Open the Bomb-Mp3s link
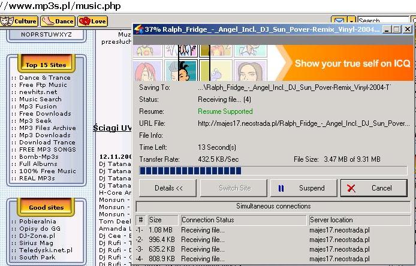Viewport: 416px width, 266px height. point(39,156)
